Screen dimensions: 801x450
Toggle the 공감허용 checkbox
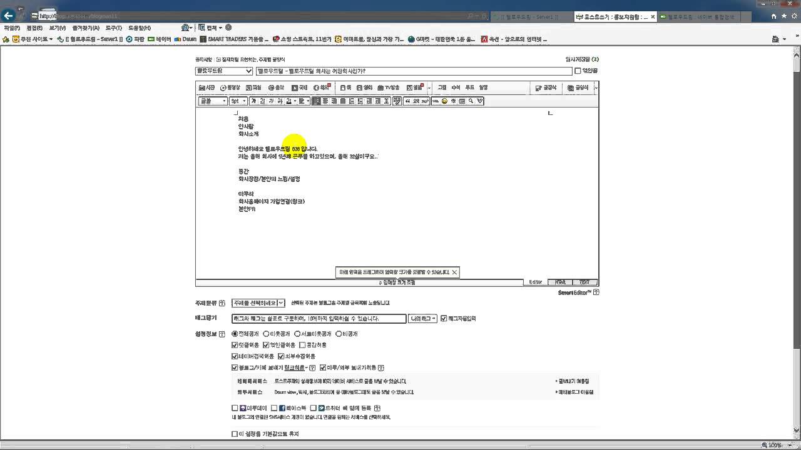303,345
